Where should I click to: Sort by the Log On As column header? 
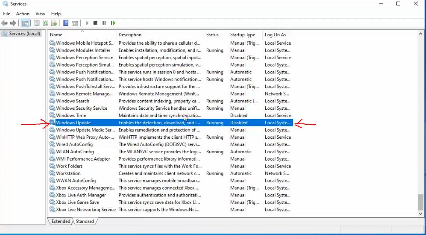(x=278, y=35)
